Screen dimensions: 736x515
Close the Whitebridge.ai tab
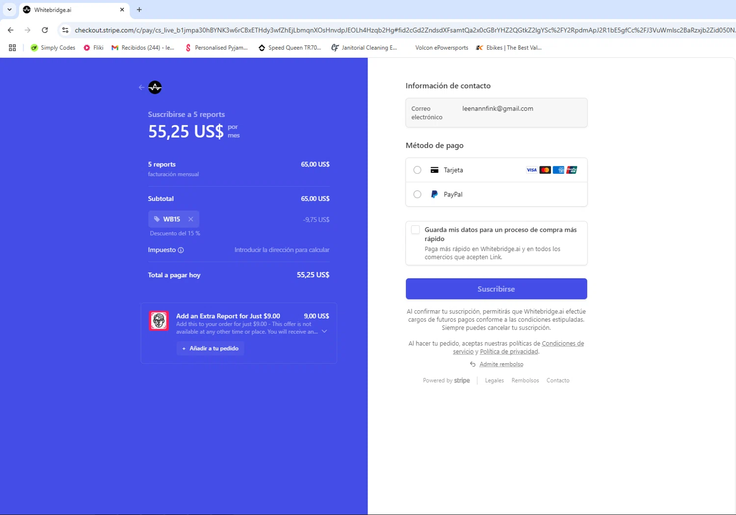[122, 10]
